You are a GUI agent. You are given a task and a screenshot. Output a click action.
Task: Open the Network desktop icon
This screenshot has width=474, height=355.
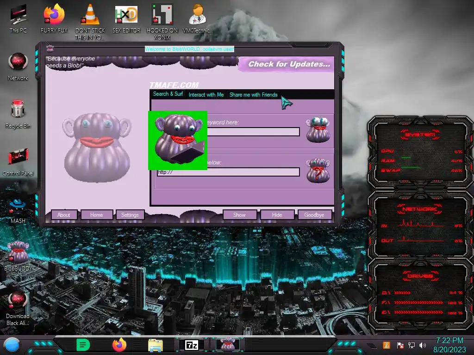[18, 67]
